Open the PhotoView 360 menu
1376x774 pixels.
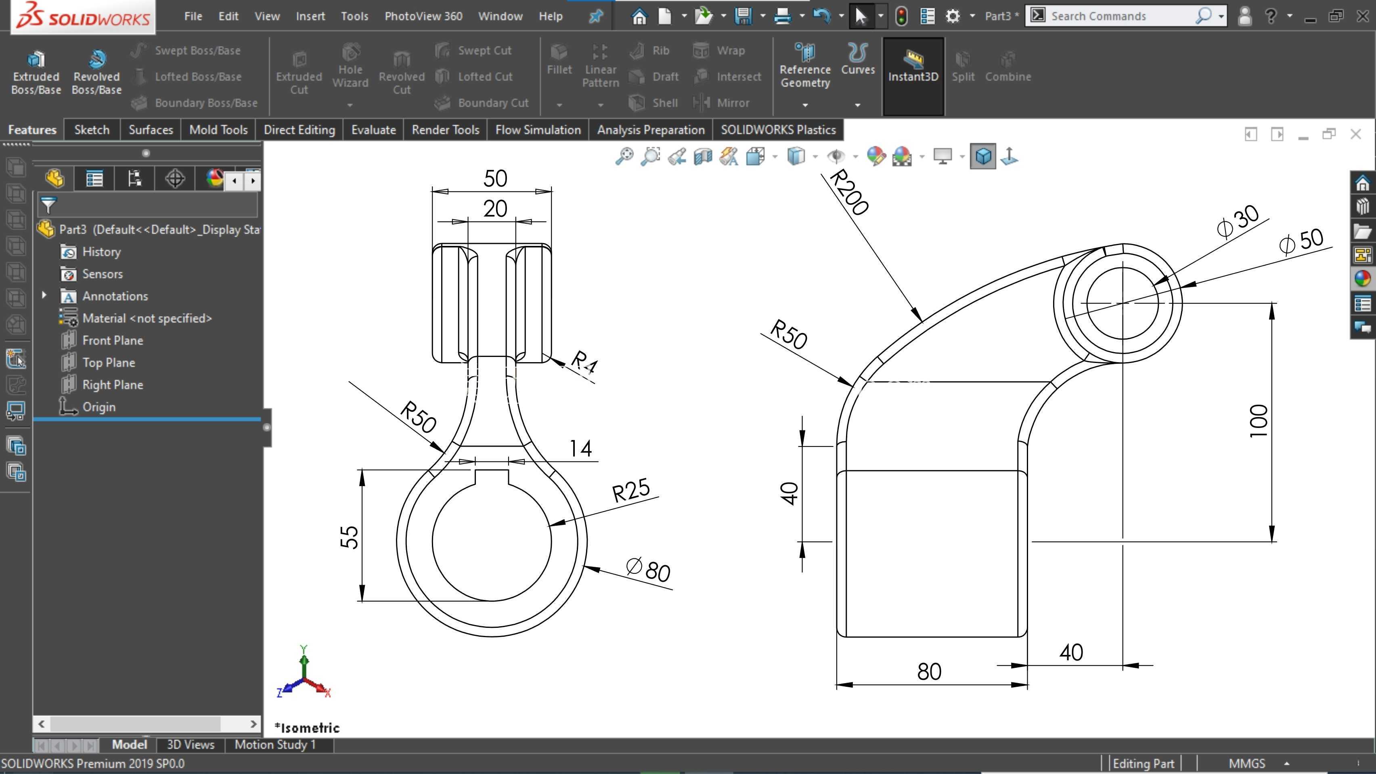point(423,16)
